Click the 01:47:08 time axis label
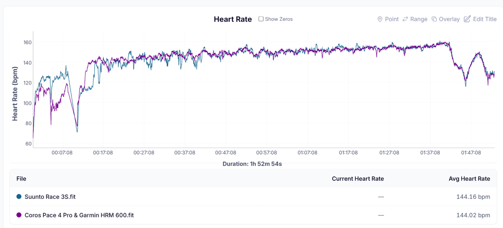This screenshot has height=228, width=503. click(471, 153)
